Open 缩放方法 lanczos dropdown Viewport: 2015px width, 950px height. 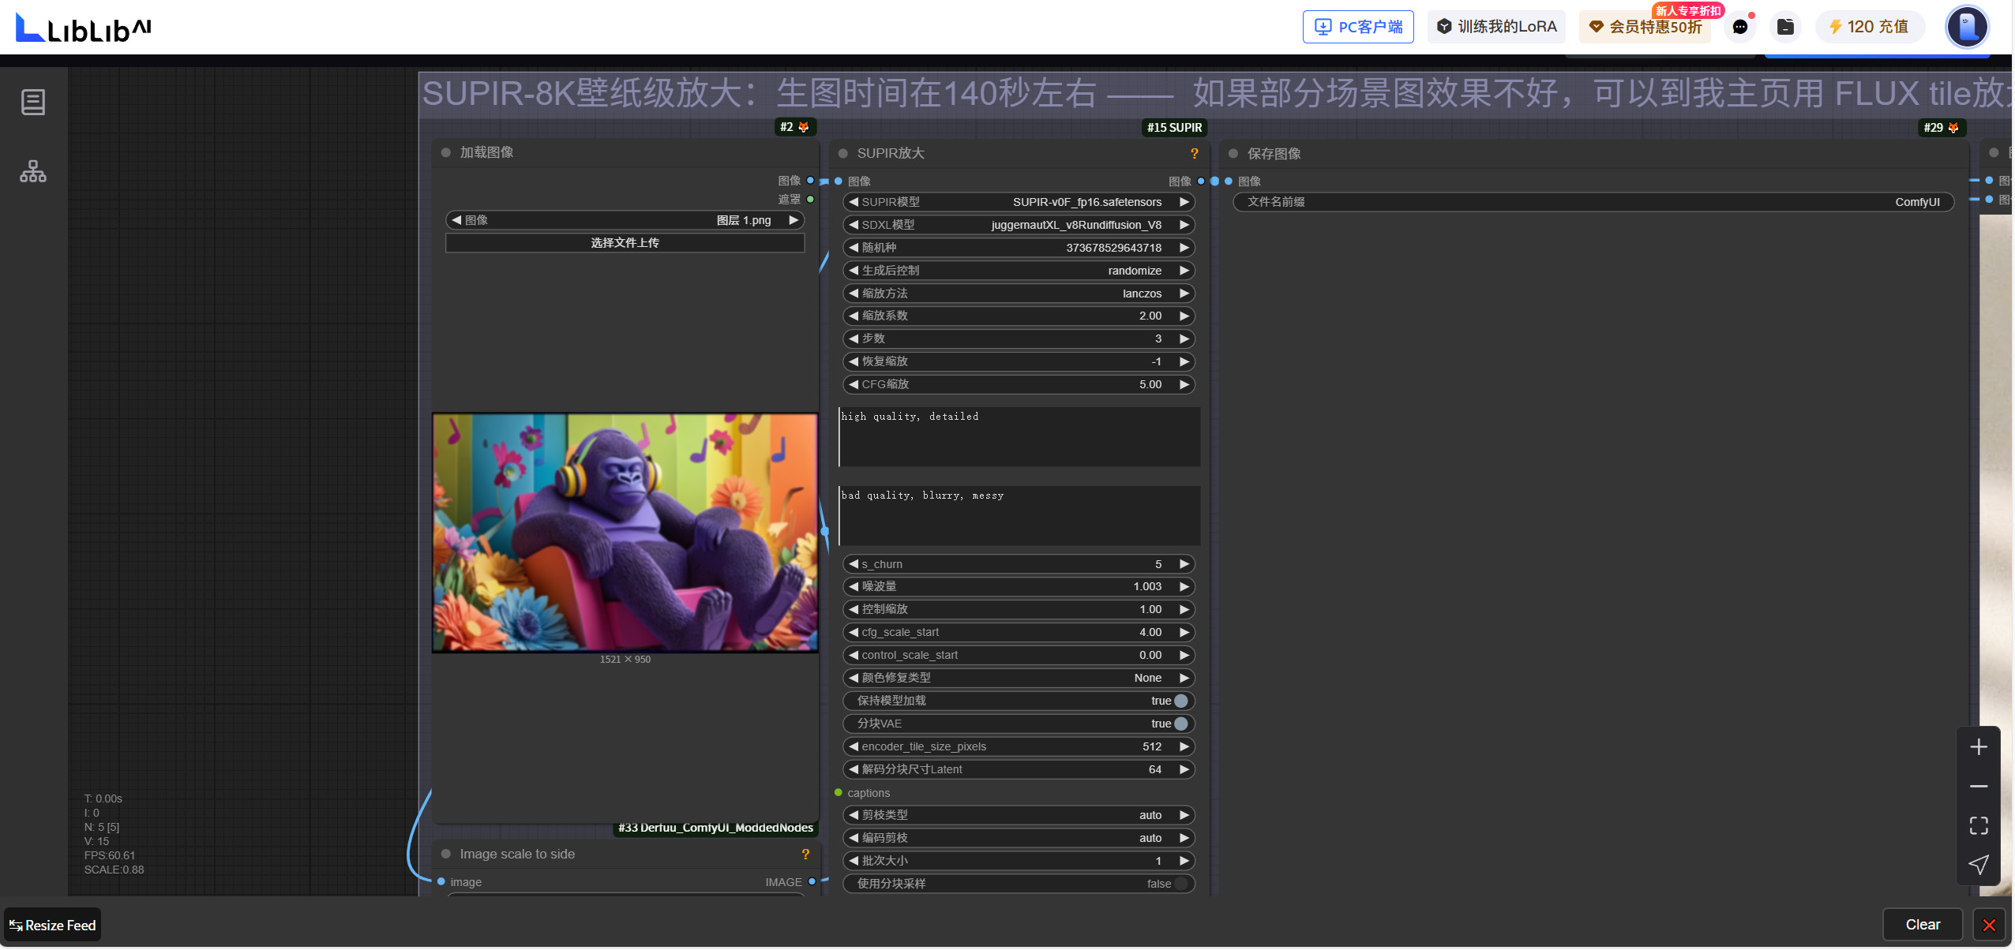click(1019, 294)
